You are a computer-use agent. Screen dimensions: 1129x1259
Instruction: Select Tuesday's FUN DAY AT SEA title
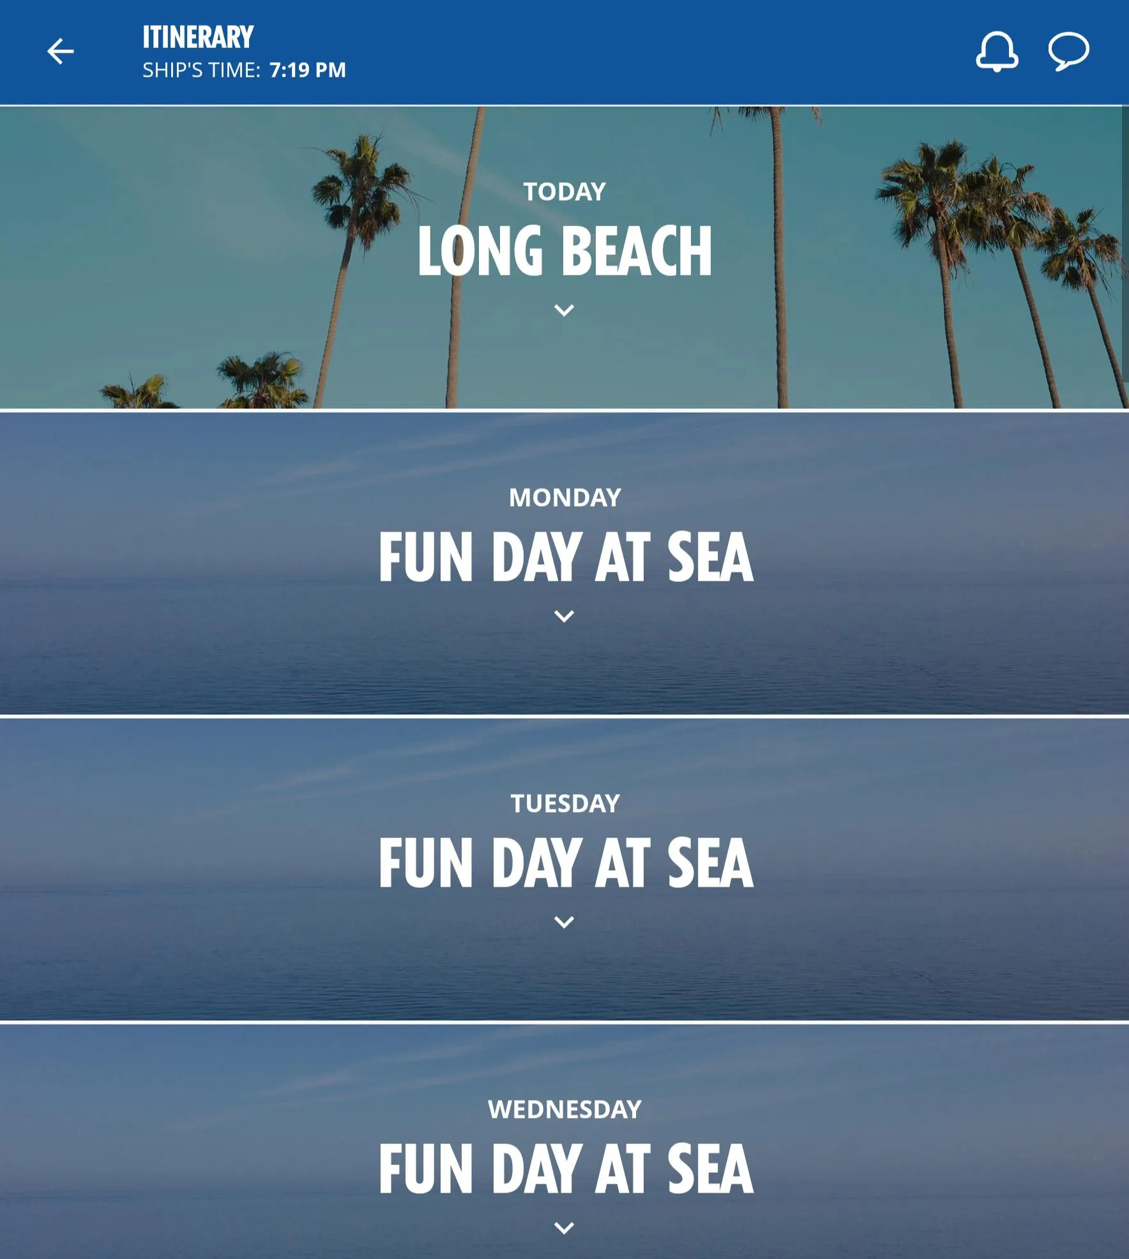click(566, 863)
